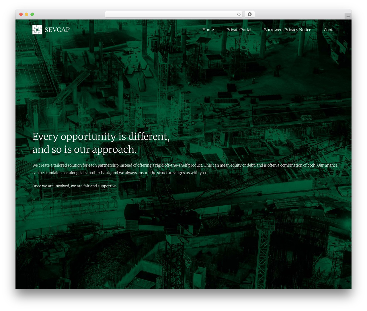
Task: Close the browser window with red button
Action: 21,14
